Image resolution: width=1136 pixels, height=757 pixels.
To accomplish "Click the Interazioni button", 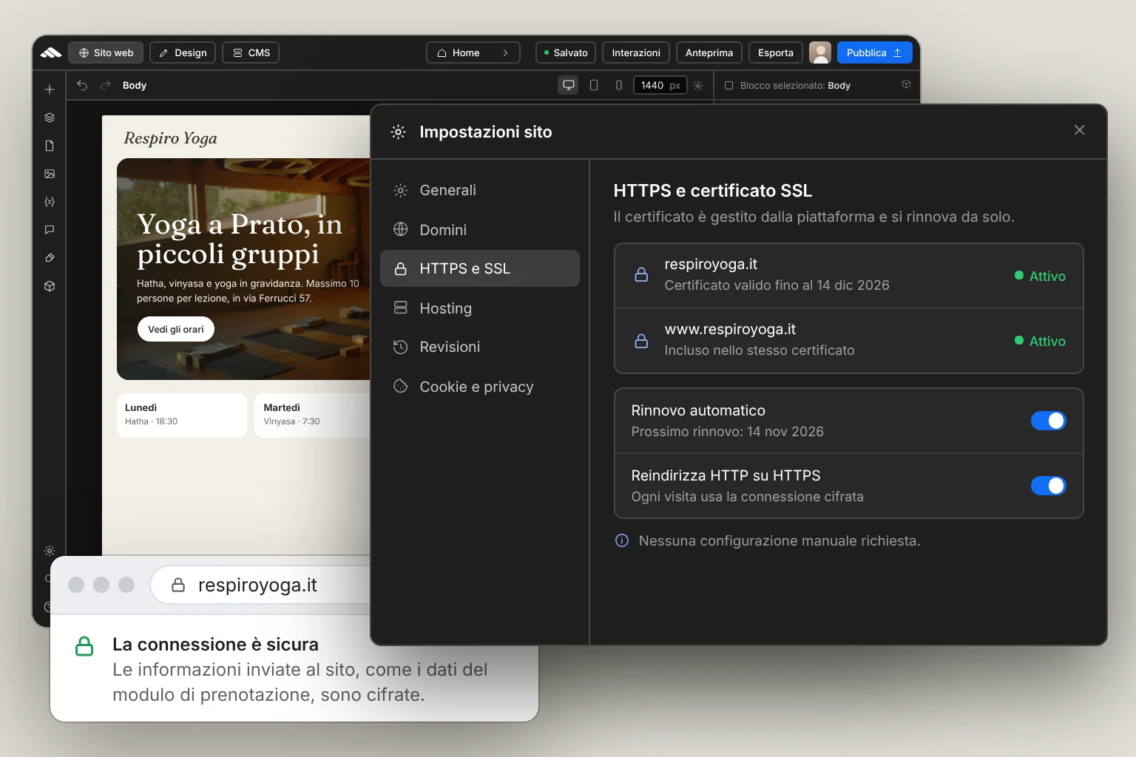I will pos(636,52).
